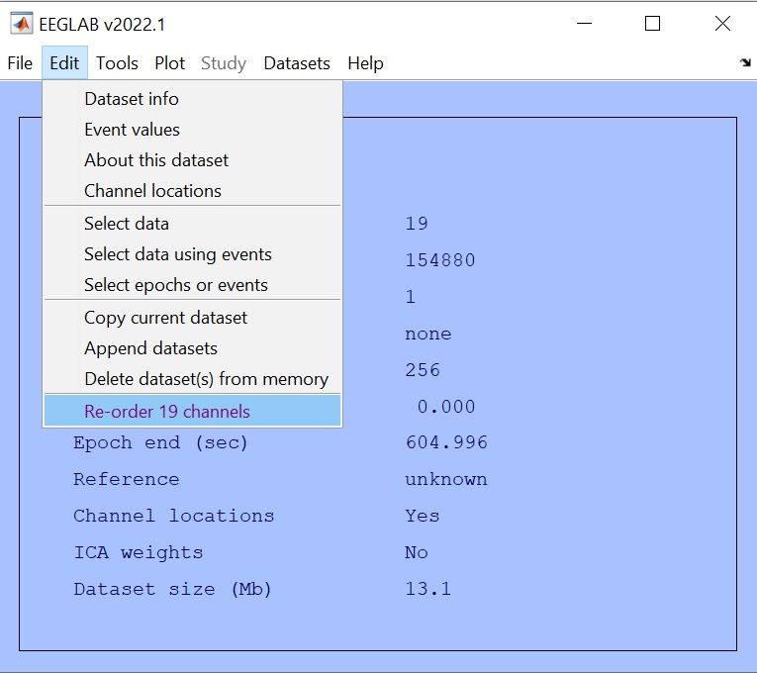Choose Select data using events
757x673 pixels.
tap(193, 254)
